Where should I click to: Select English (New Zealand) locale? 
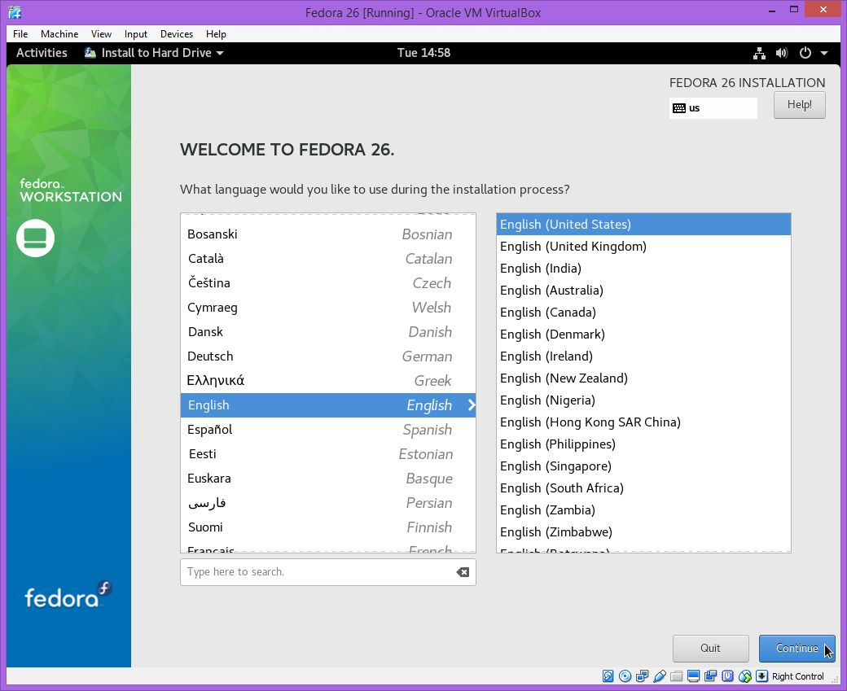tap(643, 378)
